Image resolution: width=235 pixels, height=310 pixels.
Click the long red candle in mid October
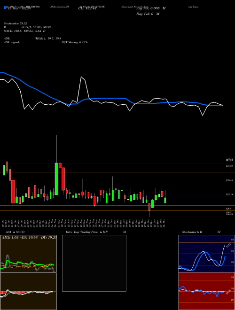coord(13,191)
